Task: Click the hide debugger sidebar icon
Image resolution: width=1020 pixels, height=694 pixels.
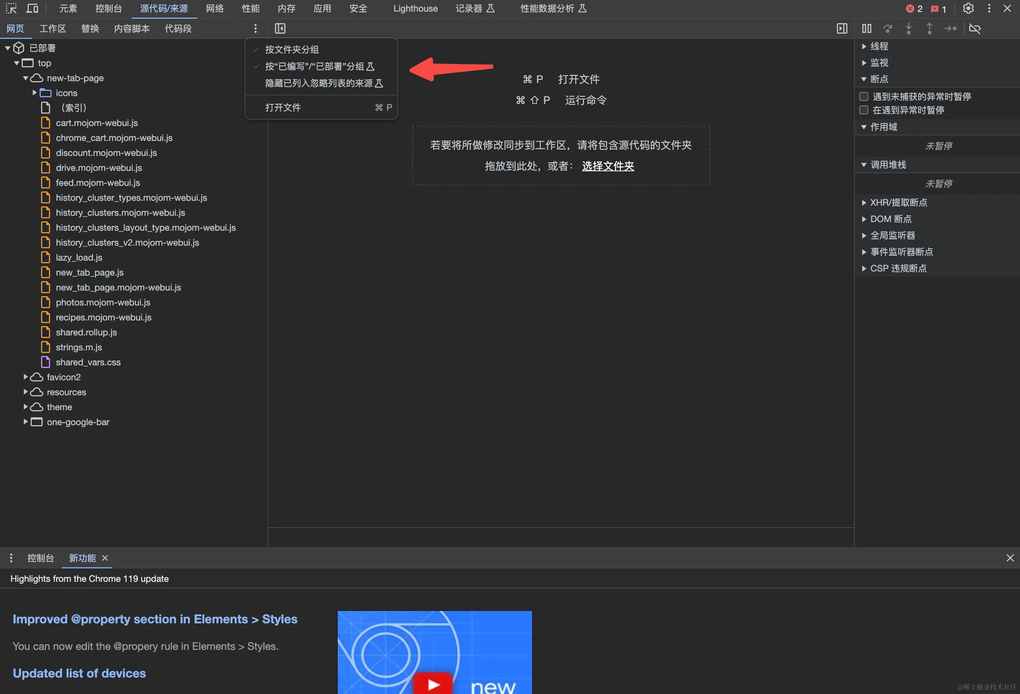Action: click(x=842, y=28)
